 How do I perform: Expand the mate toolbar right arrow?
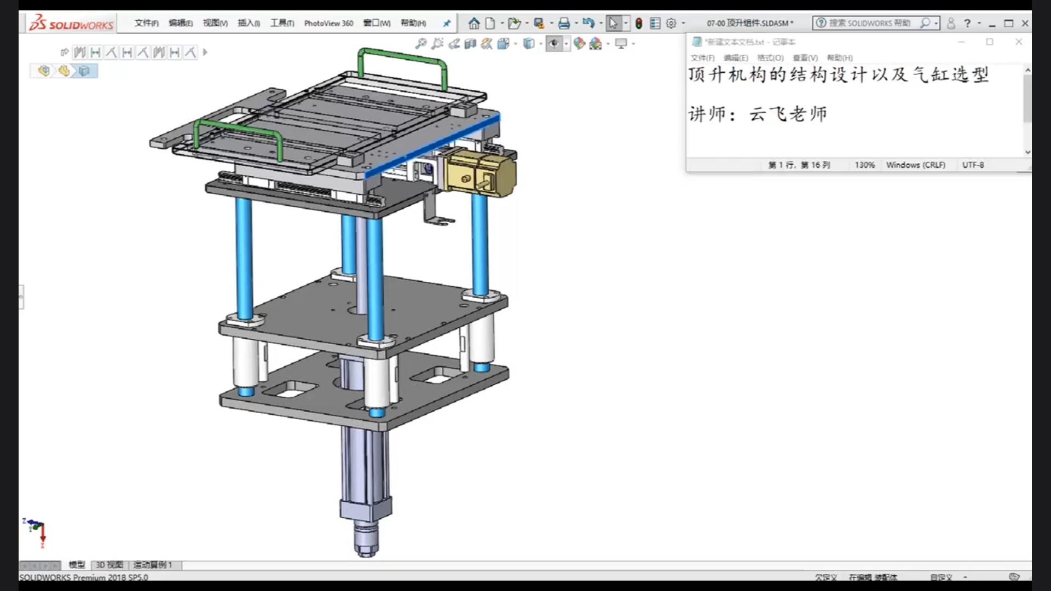coord(205,52)
